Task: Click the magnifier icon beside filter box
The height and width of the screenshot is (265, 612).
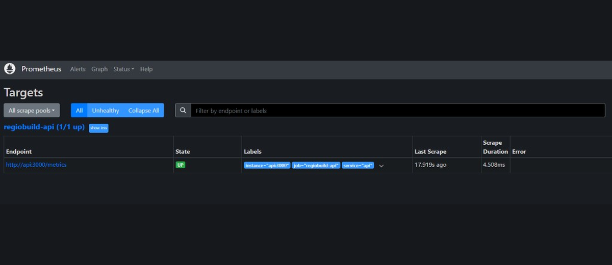Action: 183,111
